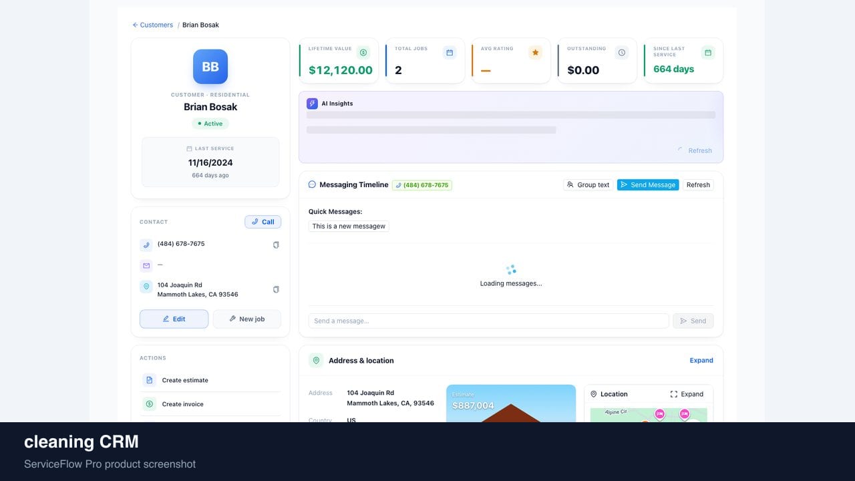Go back to Customers list
855x481 pixels.
coord(152,25)
